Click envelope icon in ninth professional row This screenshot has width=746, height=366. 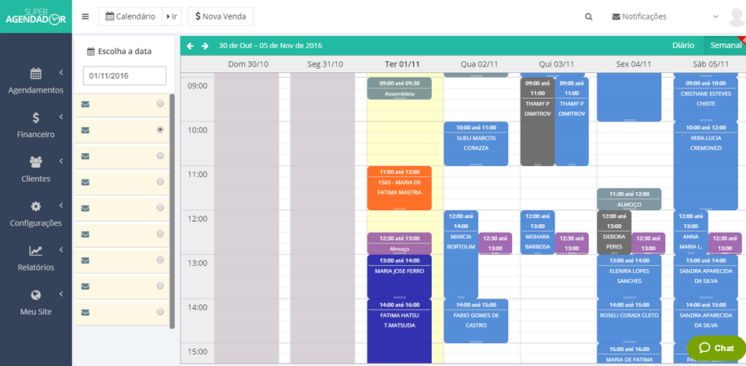click(x=85, y=313)
